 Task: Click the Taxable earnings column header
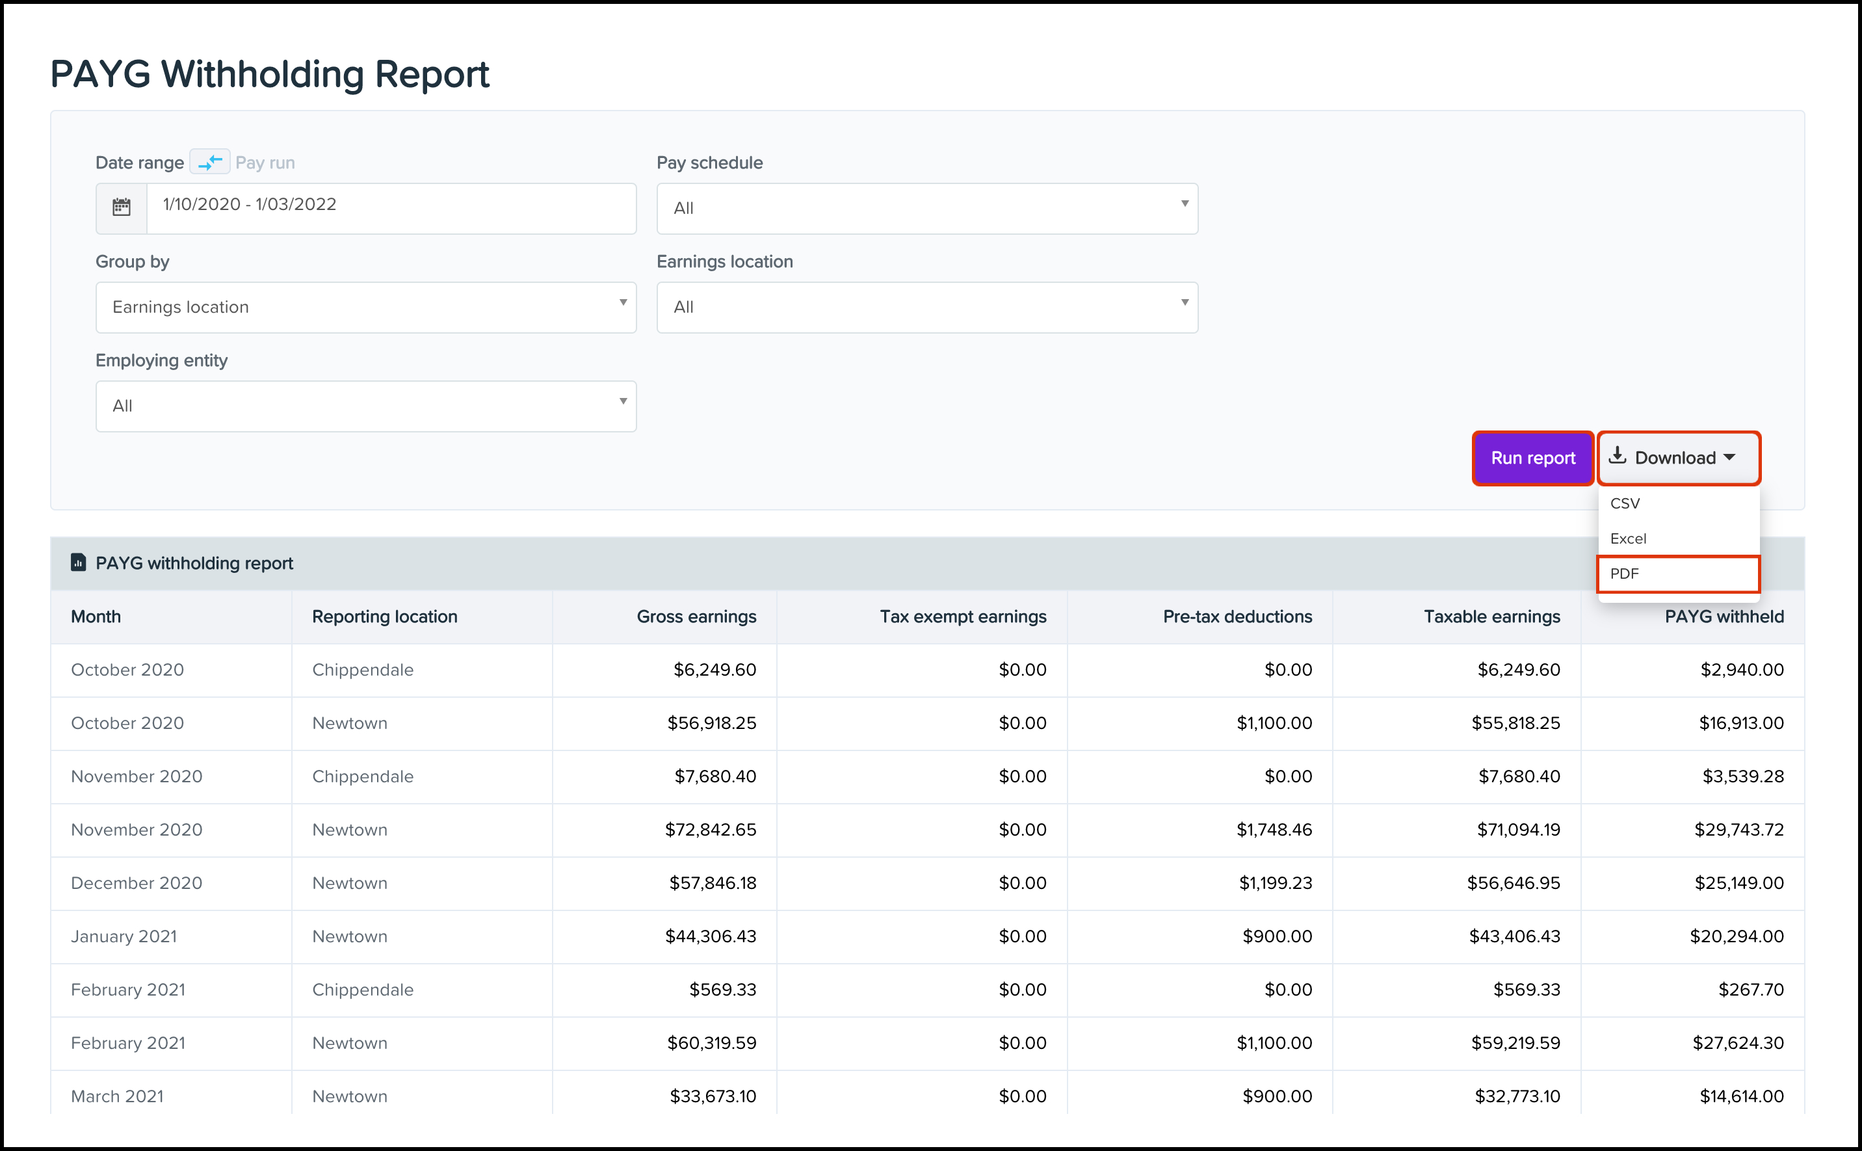pos(1491,616)
